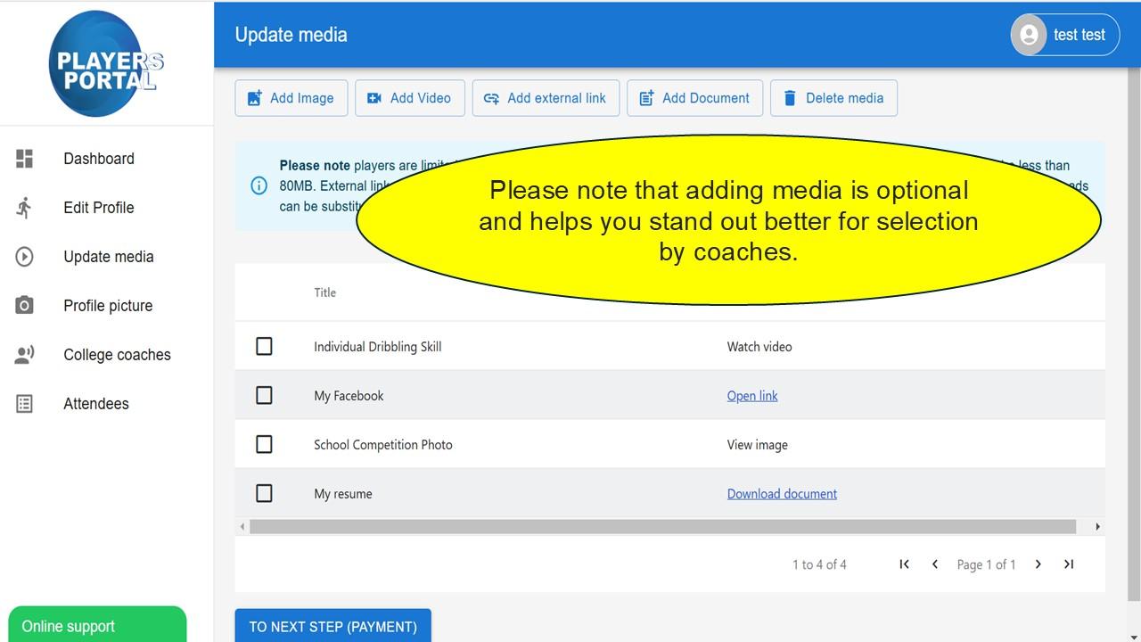Viewport: 1141px width, 642px height.
Task: Go to first page of results
Action: click(x=904, y=564)
